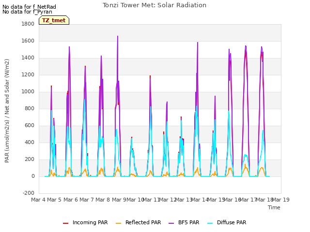Viewport: 310px width, 232px height.
Task: Click the Time x-axis label
Action: coord(274,207)
